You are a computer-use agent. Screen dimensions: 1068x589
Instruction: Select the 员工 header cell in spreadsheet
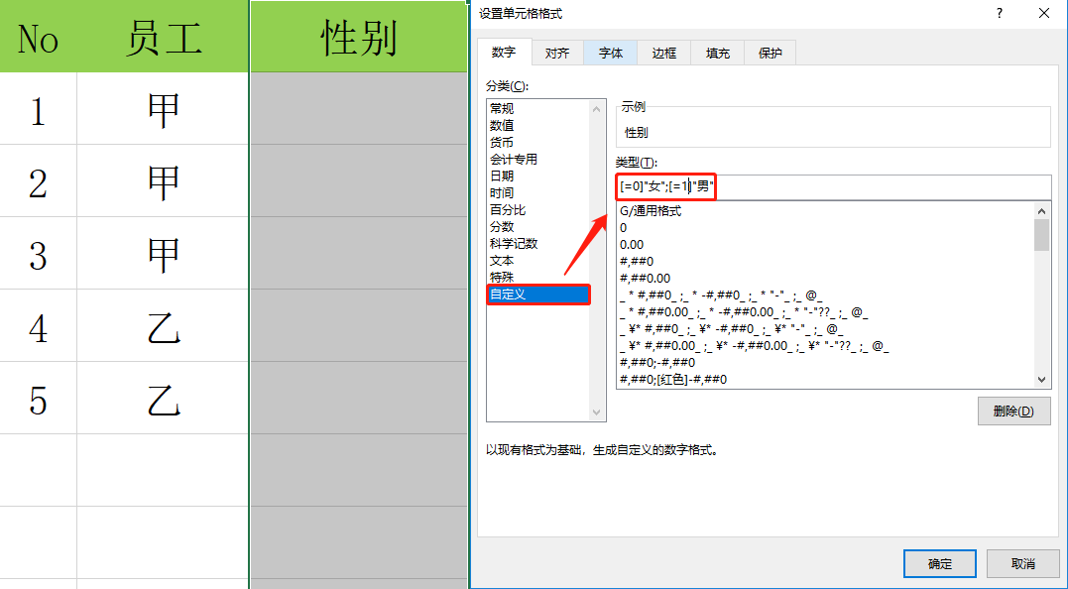[163, 36]
